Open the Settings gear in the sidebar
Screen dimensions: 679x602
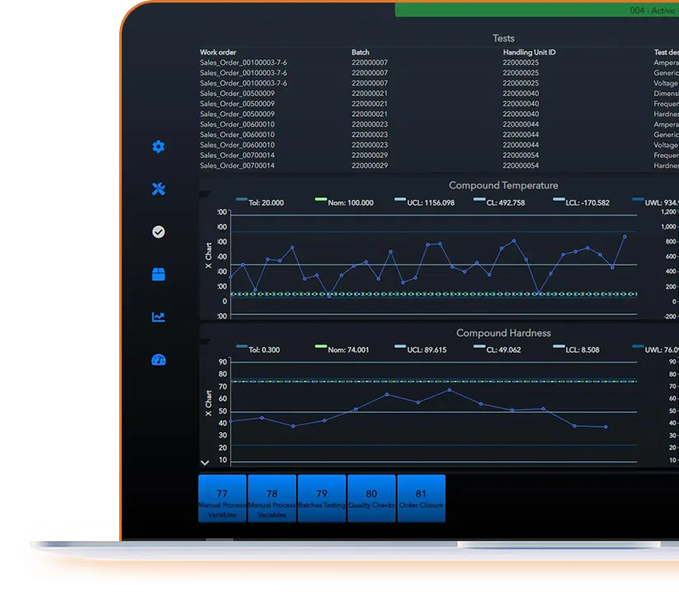158,146
